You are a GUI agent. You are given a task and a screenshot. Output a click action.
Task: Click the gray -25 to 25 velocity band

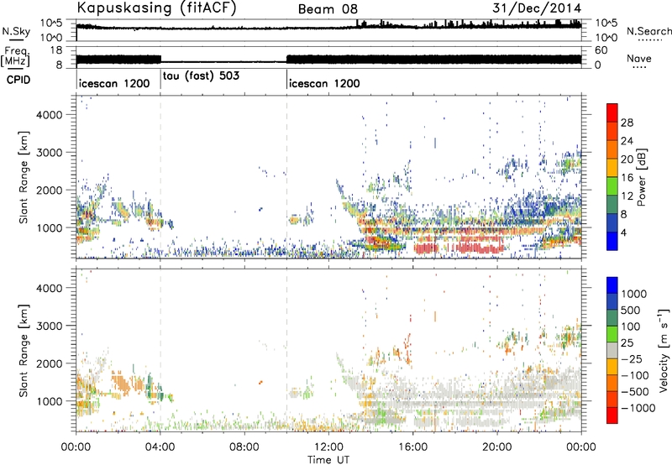612,351
